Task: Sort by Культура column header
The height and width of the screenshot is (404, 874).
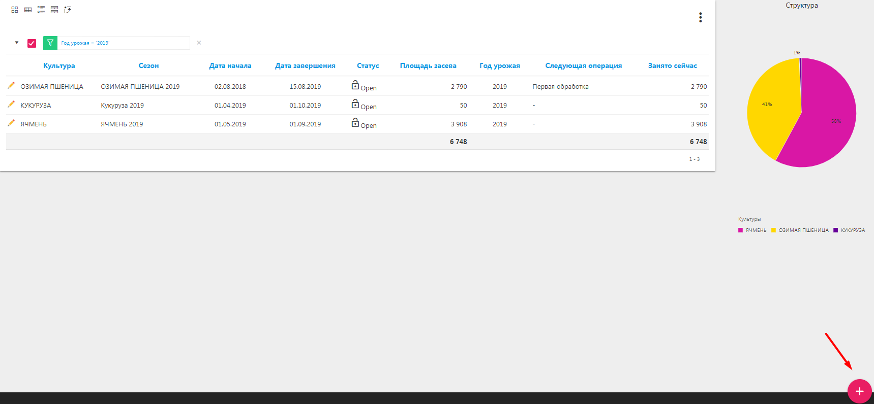Action: tap(59, 66)
